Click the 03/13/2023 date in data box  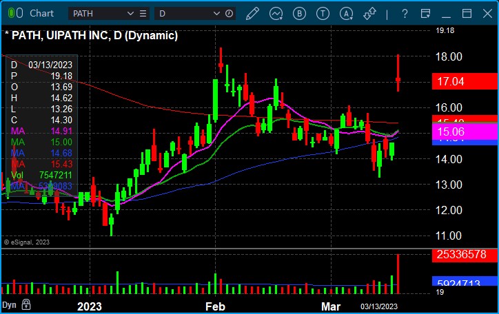[50, 65]
